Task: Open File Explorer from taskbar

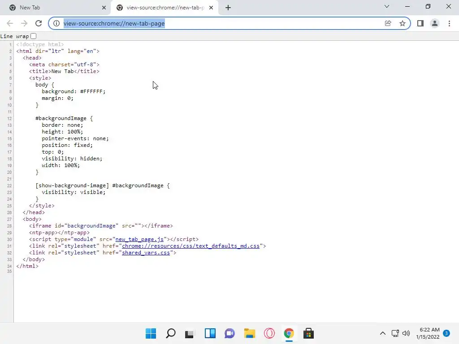Action: (249, 333)
